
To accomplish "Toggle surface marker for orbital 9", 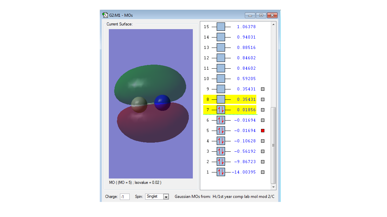I will 263,89.
